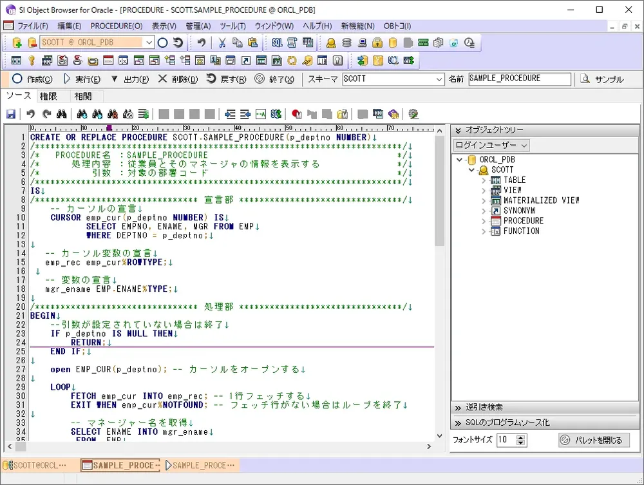Image resolution: width=644 pixels, height=485 pixels.
Task: Click the editor horizontal scrollbar right arrow
Action: pos(429,446)
